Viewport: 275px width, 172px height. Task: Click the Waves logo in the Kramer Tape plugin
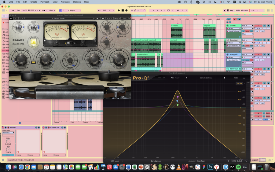pos(11,18)
